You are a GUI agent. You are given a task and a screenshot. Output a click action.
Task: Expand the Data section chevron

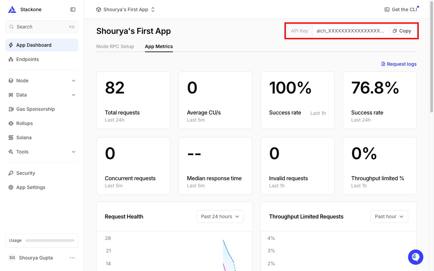(x=74, y=95)
